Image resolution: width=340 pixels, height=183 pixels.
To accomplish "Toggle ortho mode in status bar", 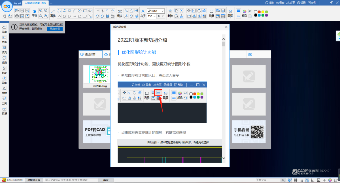I will coord(313,180).
